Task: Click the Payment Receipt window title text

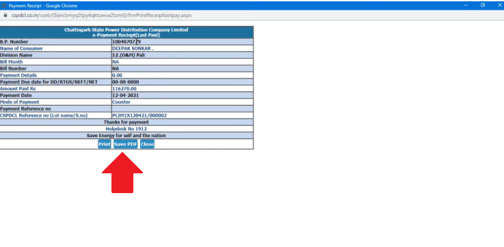Action: (43, 5)
